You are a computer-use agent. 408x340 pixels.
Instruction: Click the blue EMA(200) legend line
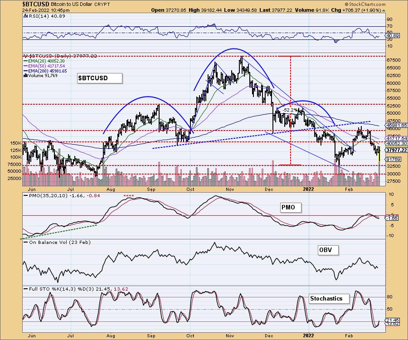click(25, 71)
